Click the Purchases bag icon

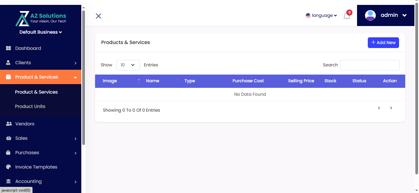[9, 153]
